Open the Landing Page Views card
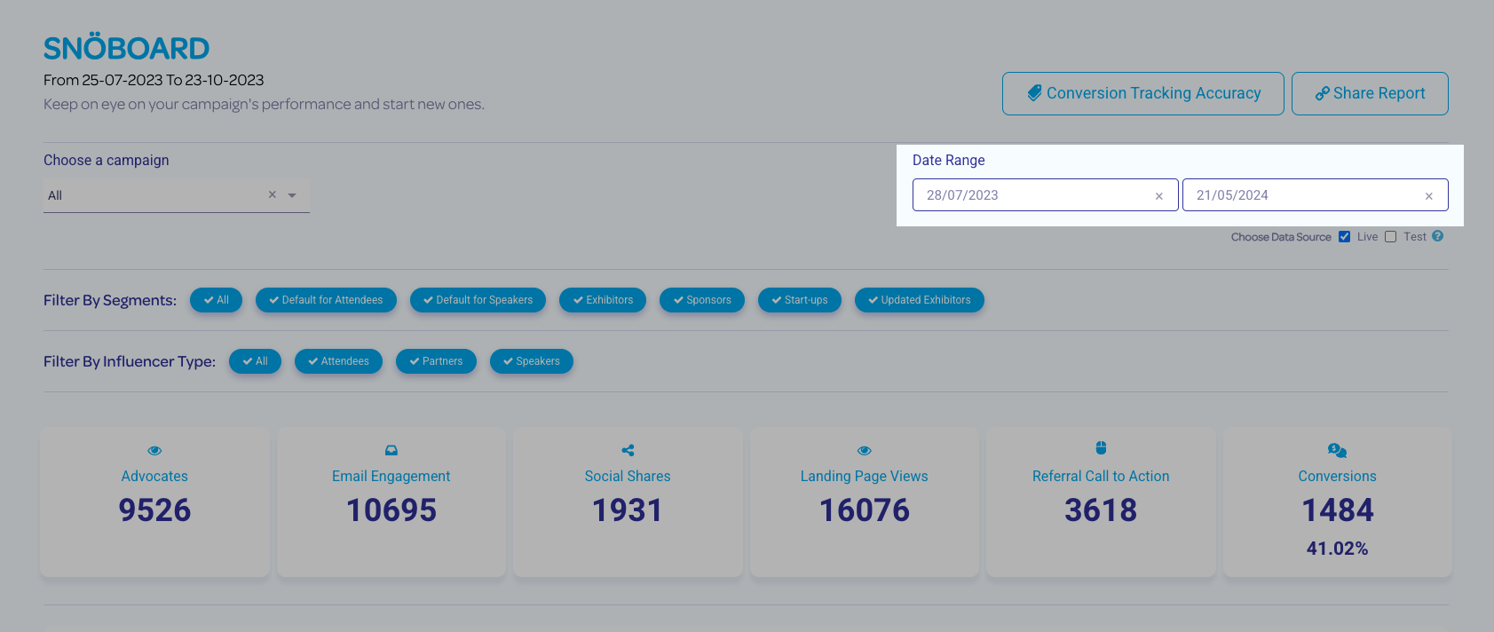Image resolution: width=1494 pixels, height=632 pixels. pyautogui.click(x=864, y=502)
